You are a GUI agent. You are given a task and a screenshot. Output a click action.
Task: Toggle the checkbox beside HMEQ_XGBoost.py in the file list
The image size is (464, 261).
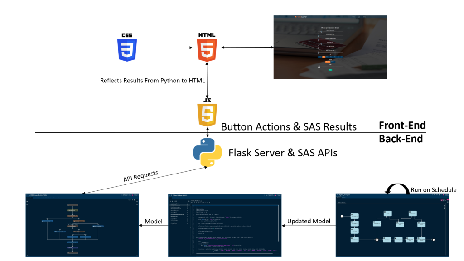(x=188, y=205)
